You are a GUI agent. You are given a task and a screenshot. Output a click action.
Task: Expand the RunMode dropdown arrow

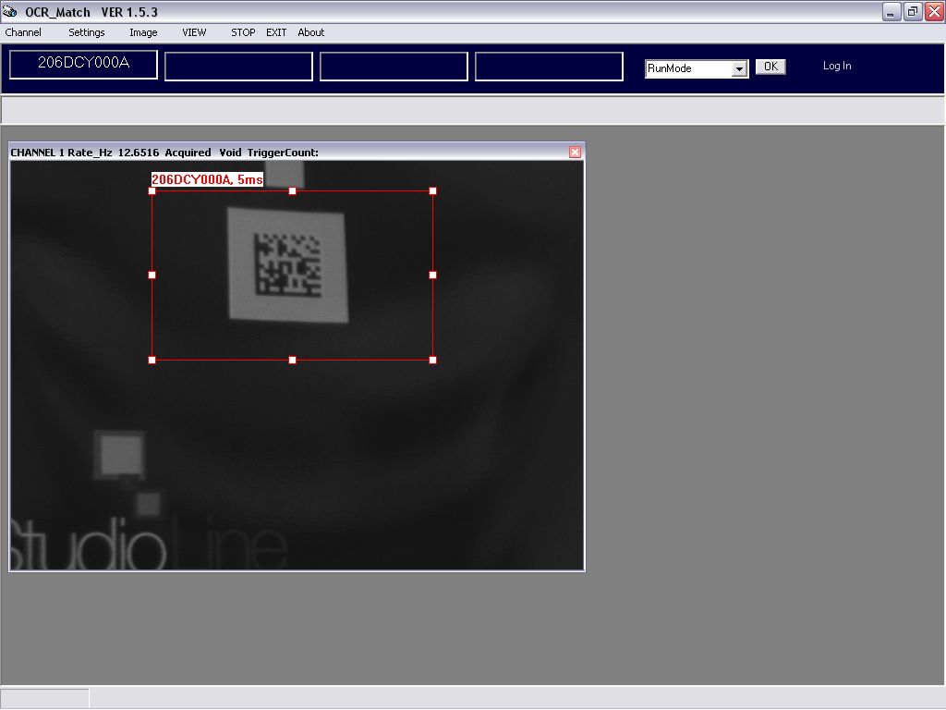point(739,68)
